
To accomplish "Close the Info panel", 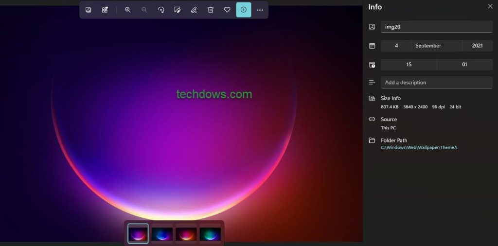I will point(490,6).
